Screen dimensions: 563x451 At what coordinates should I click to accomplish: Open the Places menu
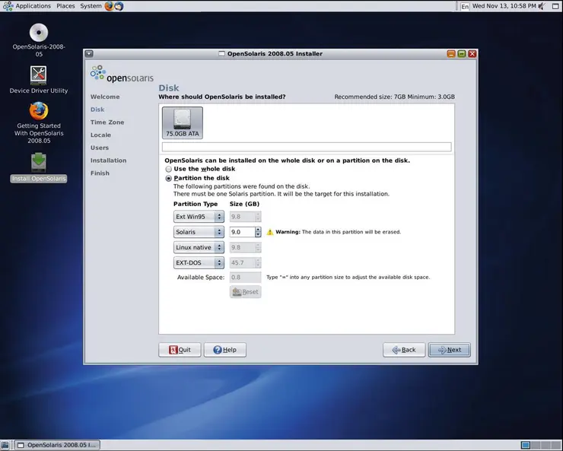[x=65, y=6]
